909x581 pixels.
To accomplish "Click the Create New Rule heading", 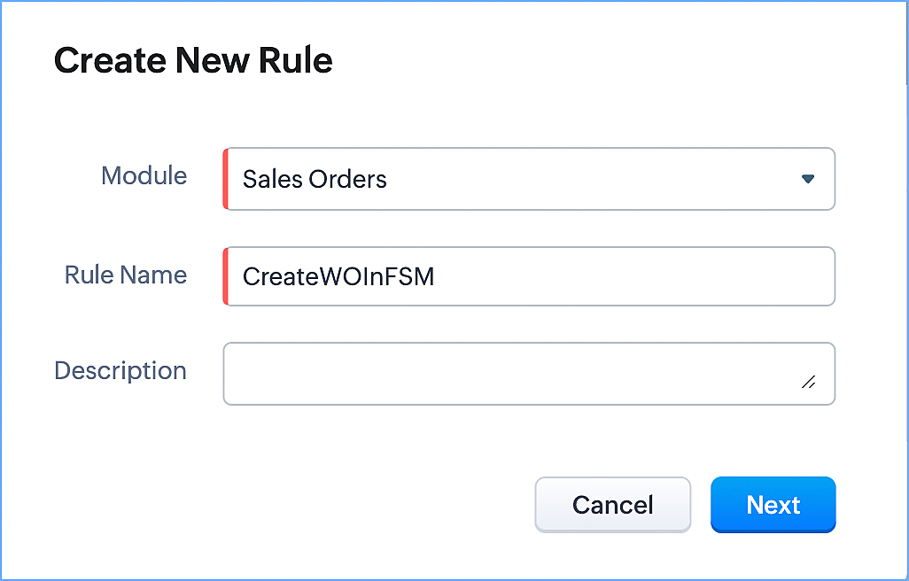I will (193, 60).
